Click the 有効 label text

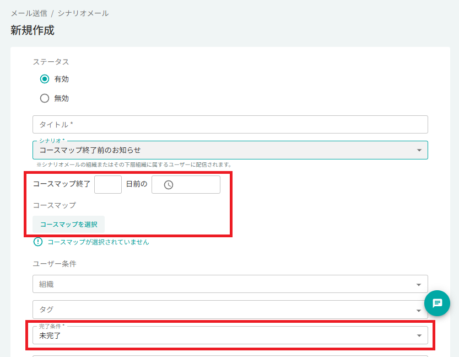pos(62,79)
